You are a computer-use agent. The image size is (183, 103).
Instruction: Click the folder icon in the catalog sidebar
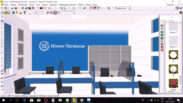point(162,25)
